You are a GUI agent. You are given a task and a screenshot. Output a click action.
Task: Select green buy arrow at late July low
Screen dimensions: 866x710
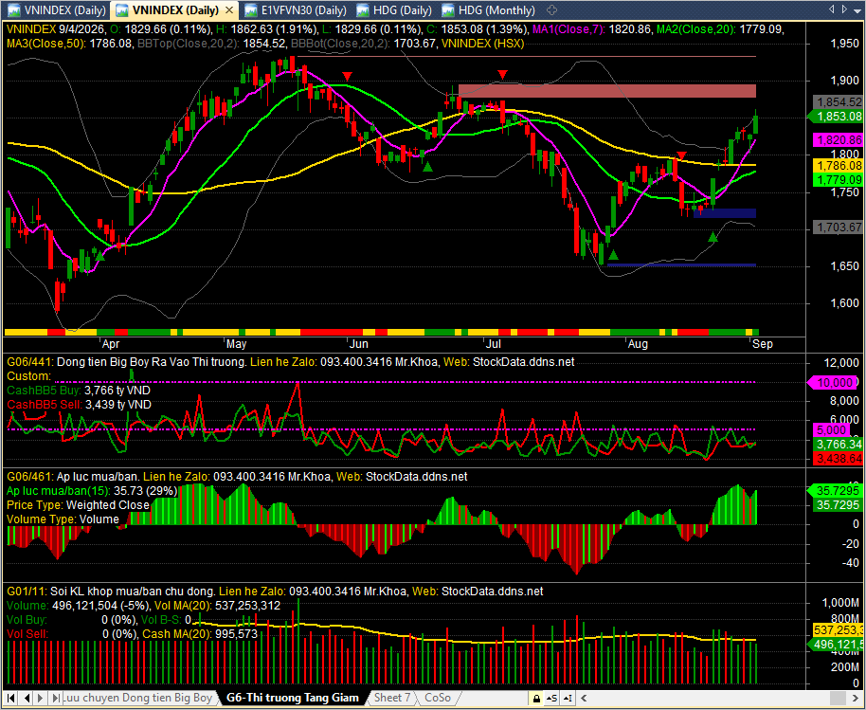[x=613, y=255]
